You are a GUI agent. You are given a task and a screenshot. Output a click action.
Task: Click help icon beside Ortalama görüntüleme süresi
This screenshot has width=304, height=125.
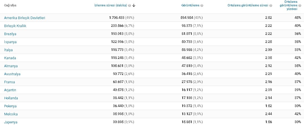click(271, 6)
